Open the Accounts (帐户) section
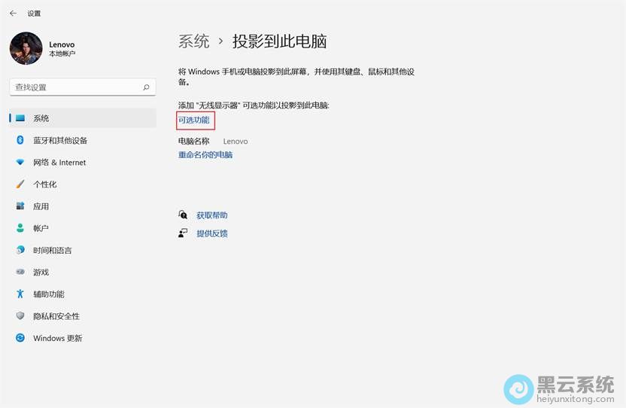Viewport: 626px width, 408px height. [41, 228]
